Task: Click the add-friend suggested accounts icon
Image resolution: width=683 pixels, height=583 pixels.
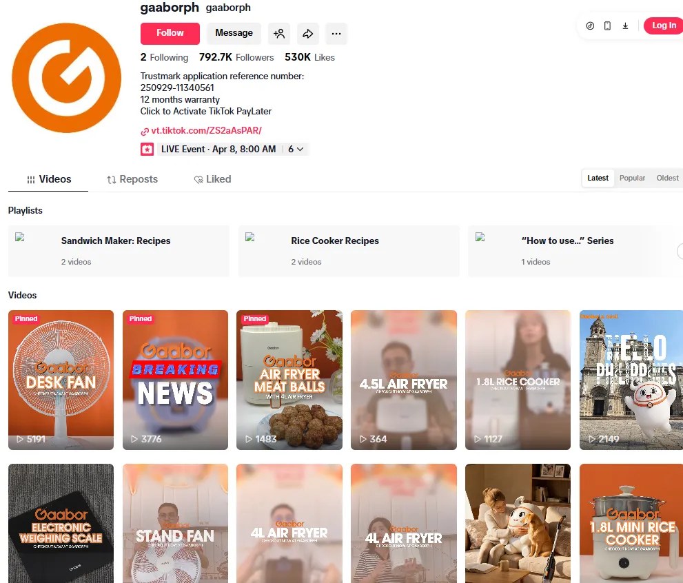Action: click(x=279, y=33)
